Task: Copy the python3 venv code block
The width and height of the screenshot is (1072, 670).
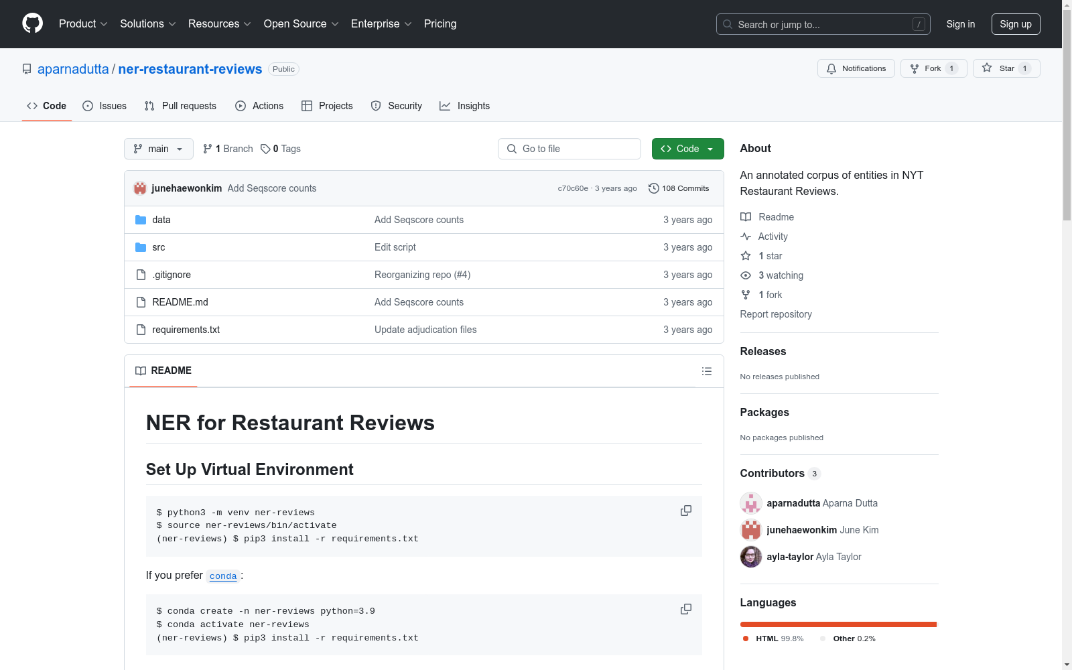Action: pyautogui.click(x=686, y=511)
